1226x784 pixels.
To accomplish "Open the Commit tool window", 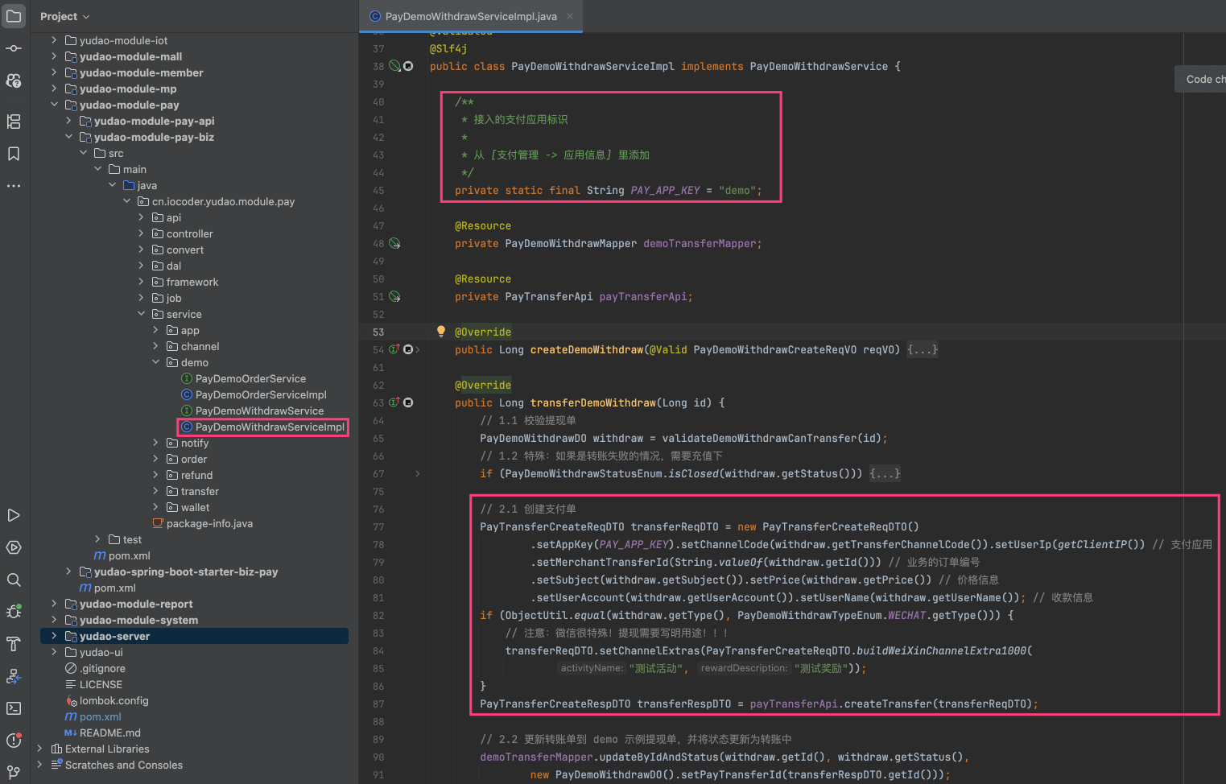I will click(14, 48).
